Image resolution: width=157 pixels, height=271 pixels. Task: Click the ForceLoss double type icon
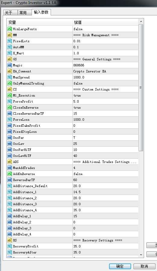pyautogui.click(x=9, y=120)
